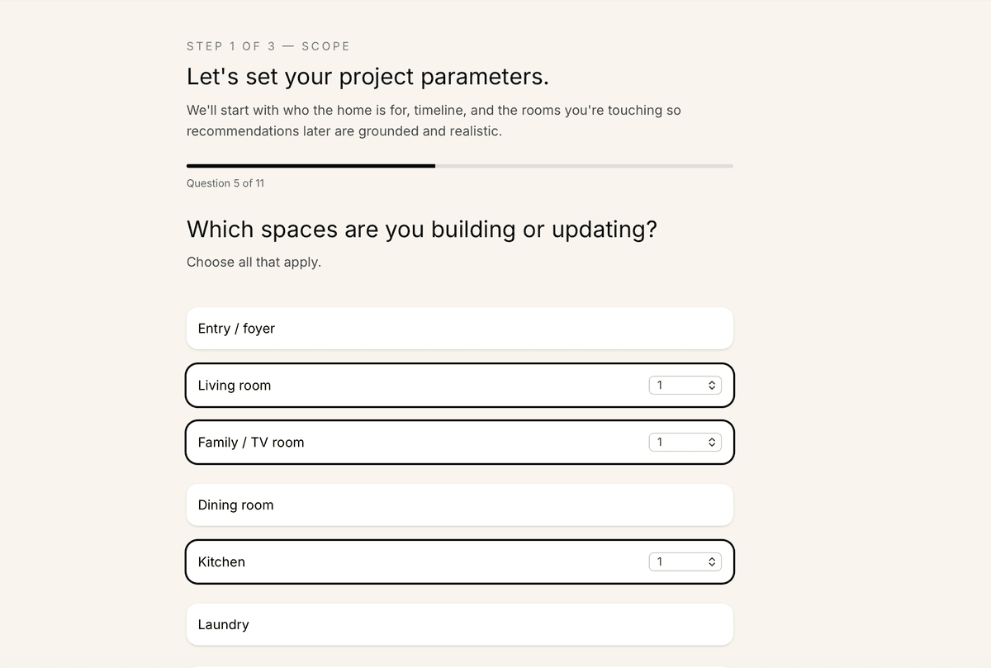Click the "Step 1 of 3 — Scope" label

[268, 46]
